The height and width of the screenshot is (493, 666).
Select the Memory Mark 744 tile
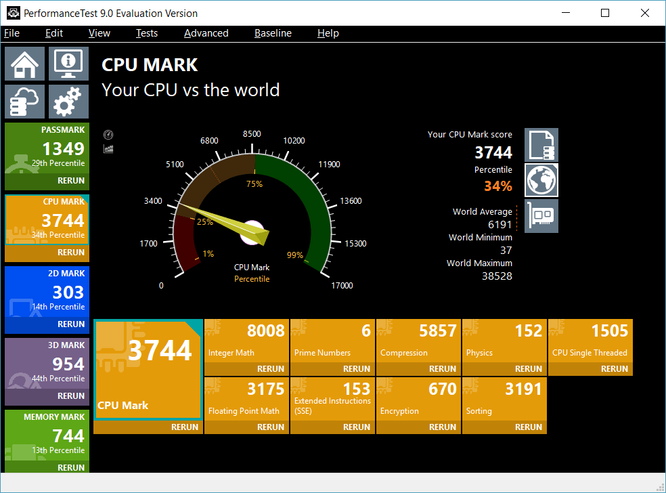pos(47,435)
